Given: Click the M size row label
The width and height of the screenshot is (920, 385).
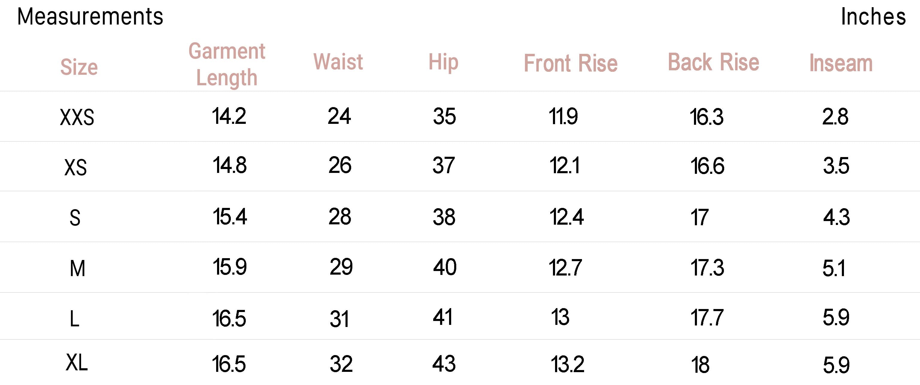Looking at the screenshot, I should click(77, 268).
